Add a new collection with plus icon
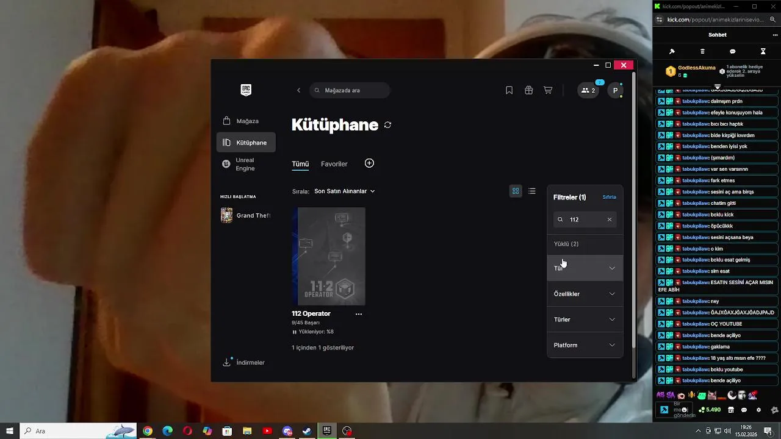This screenshot has width=781, height=439. (x=369, y=163)
